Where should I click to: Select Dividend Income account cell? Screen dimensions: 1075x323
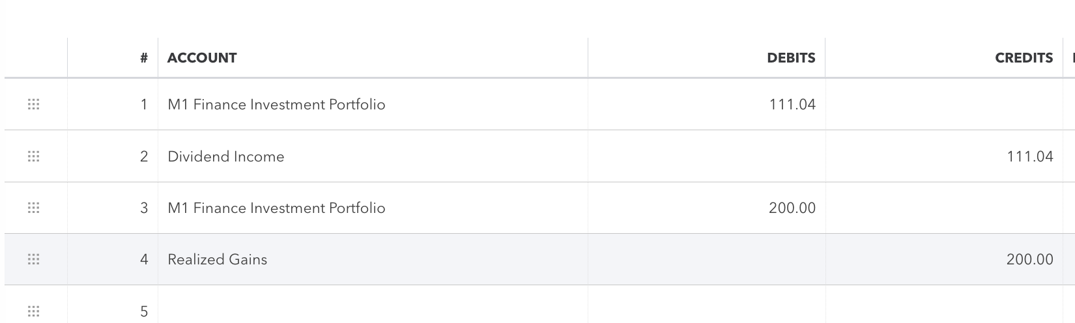(x=226, y=156)
